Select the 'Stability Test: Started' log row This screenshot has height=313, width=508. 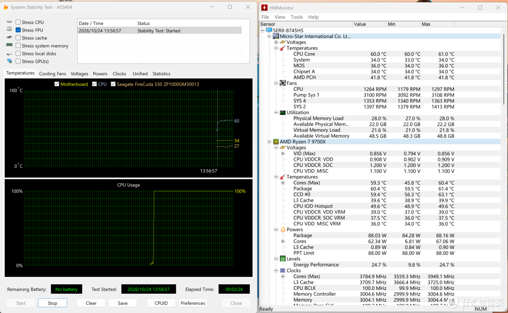click(160, 31)
